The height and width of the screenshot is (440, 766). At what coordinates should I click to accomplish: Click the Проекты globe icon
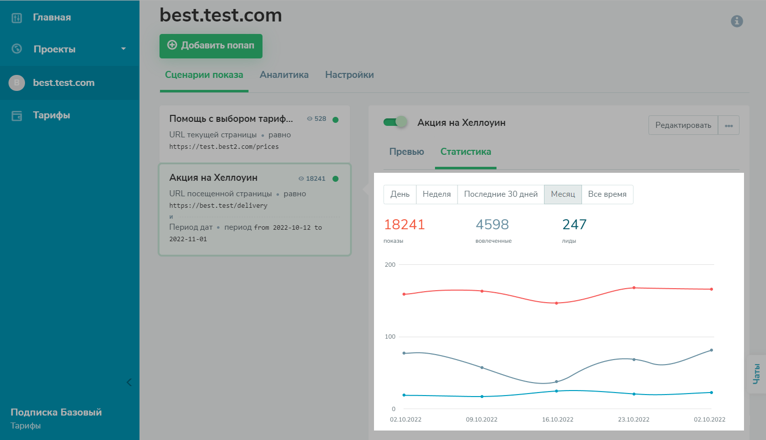[16, 49]
